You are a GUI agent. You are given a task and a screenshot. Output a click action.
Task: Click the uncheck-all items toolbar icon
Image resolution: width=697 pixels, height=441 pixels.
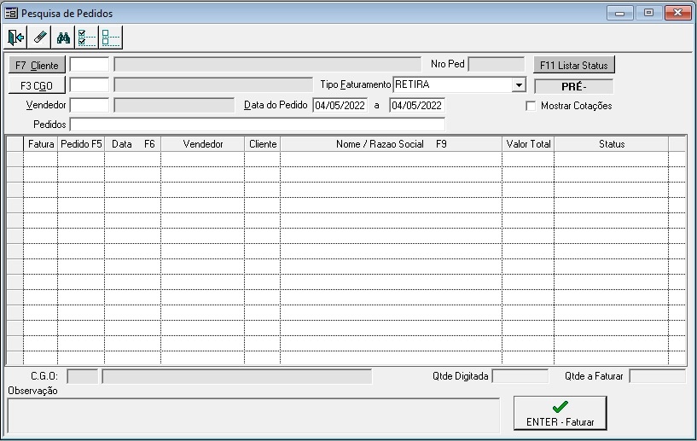(x=110, y=38)
